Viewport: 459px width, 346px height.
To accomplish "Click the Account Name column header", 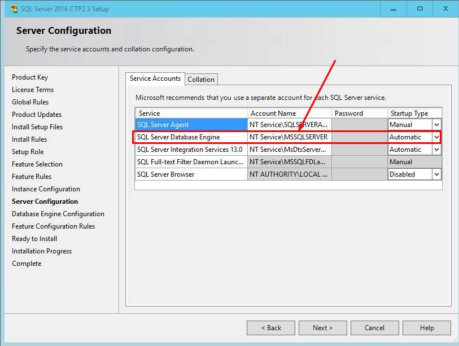I will pyautogui.click(x=290, y=113).
